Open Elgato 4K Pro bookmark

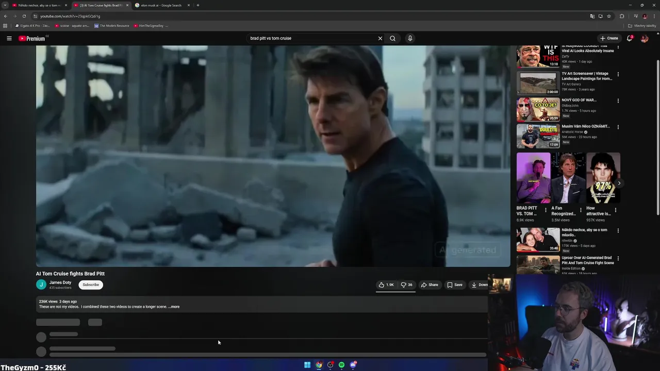(33, 26)
